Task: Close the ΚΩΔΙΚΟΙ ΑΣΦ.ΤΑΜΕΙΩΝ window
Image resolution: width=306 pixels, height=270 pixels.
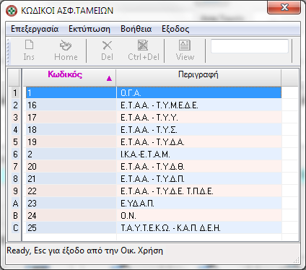Action: (x=284, y=7)
